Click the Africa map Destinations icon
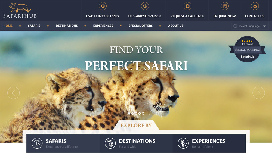 click(110, 143)
